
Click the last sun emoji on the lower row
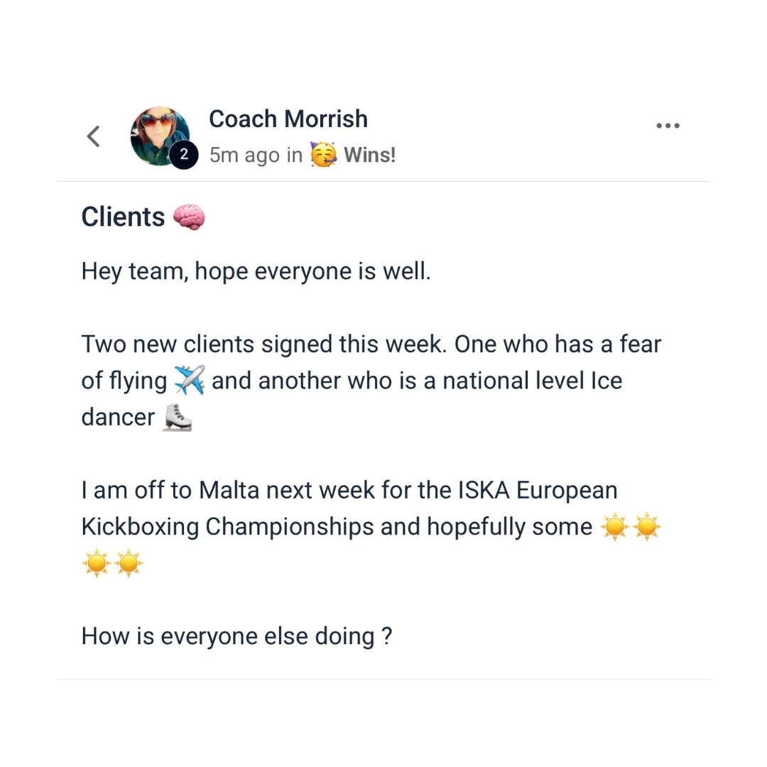click(129, 563)
